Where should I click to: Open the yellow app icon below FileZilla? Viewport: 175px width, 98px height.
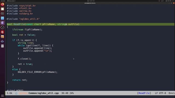(x=2, y=37)
